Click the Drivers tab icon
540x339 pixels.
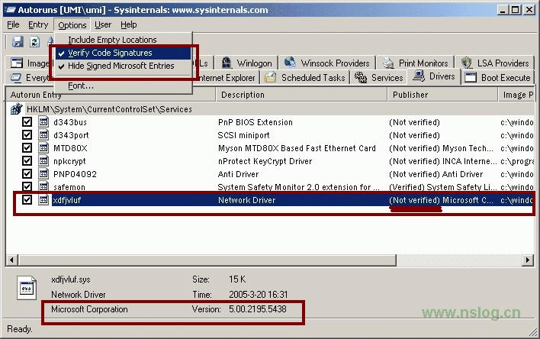tap(419, 76)
